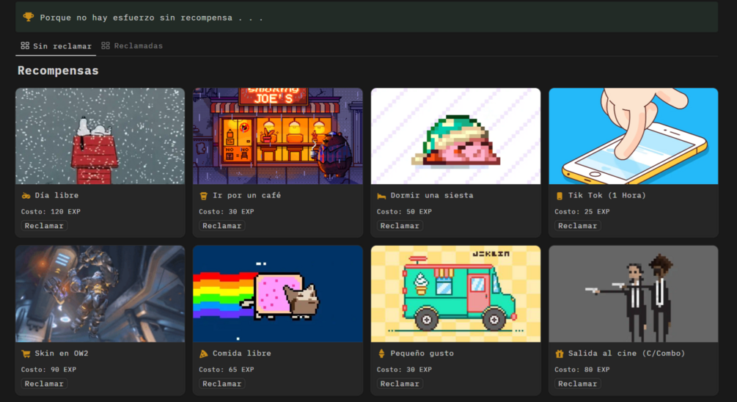
Task: Claim the Pequeño gusto reward
Action: point(400,384)
